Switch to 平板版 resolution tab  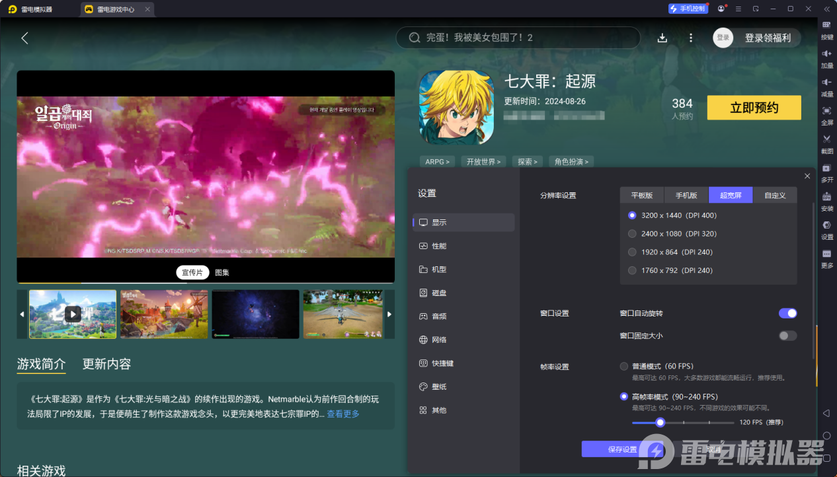pos(642,195)
